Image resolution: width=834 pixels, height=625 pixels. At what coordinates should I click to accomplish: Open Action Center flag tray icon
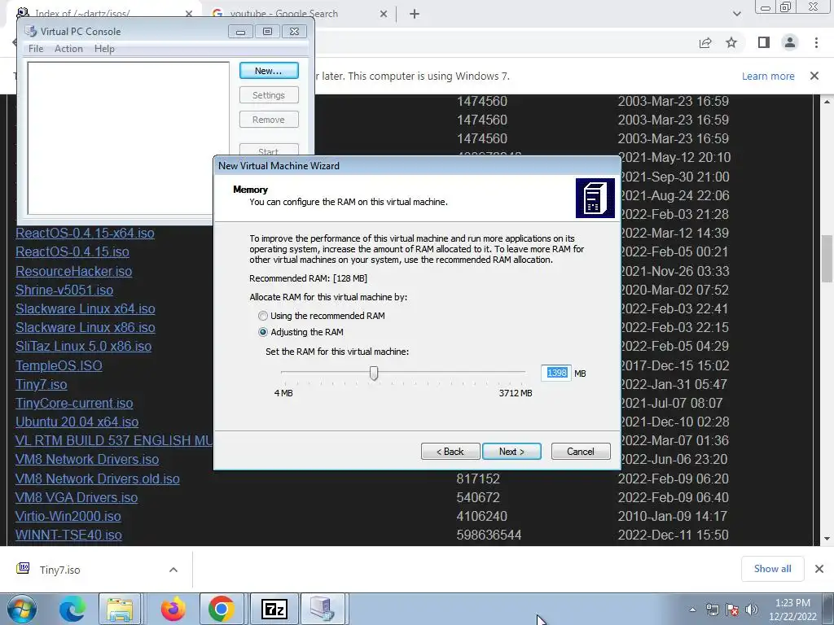(732, 610)
